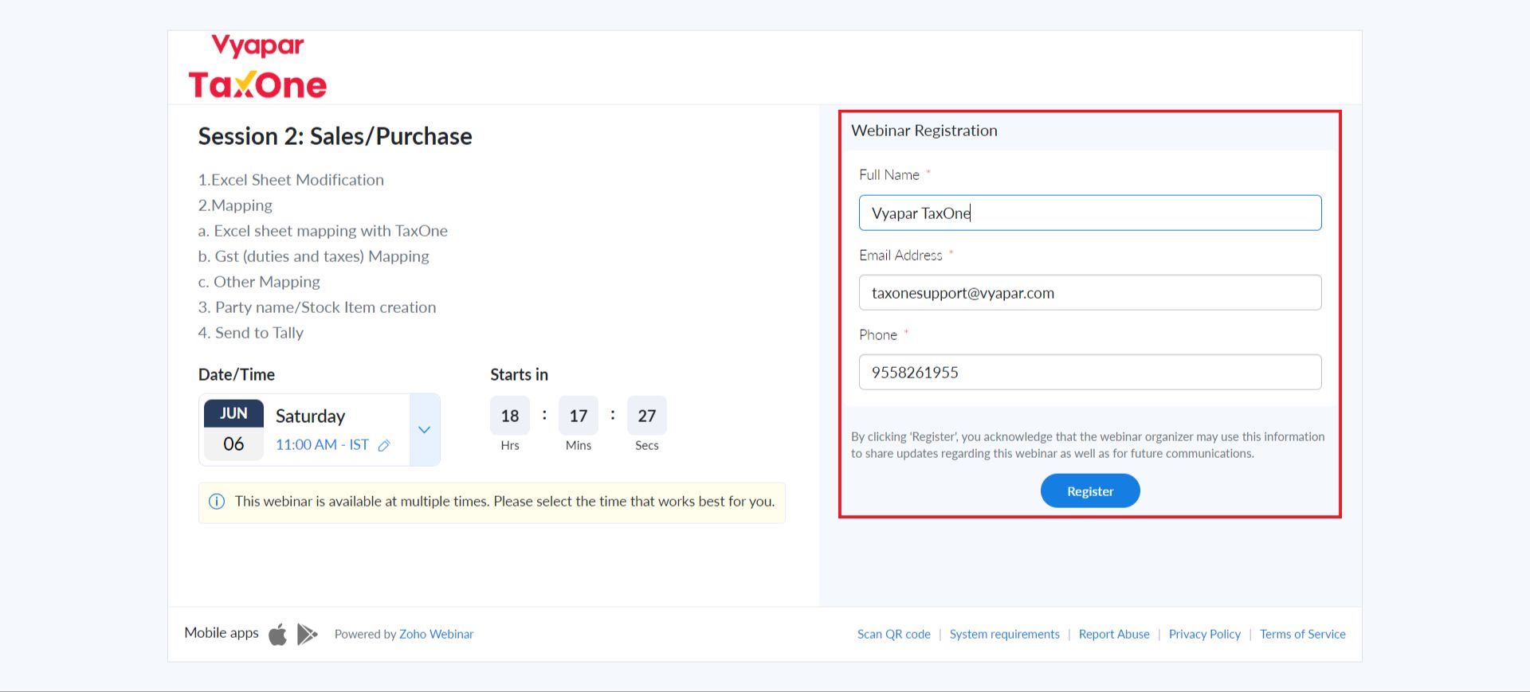The height and width of the screenshot is (692, 1530).
Task: Click the 11:00 AM - IST time text
Action: (x=322, y=445)
